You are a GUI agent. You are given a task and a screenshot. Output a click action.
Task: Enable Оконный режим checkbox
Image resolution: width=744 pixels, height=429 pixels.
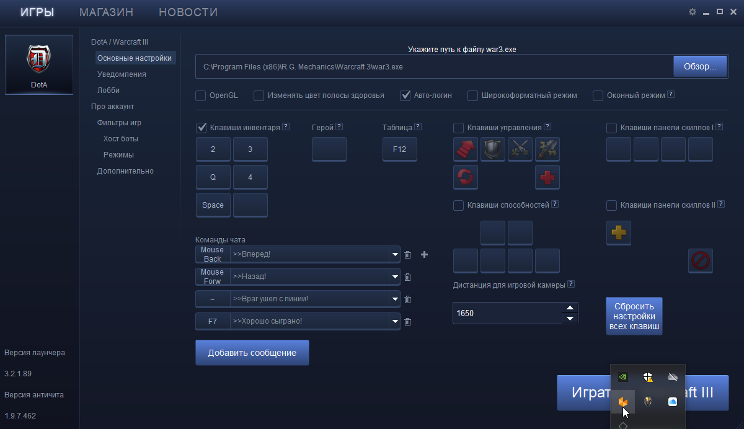point(598,95)
